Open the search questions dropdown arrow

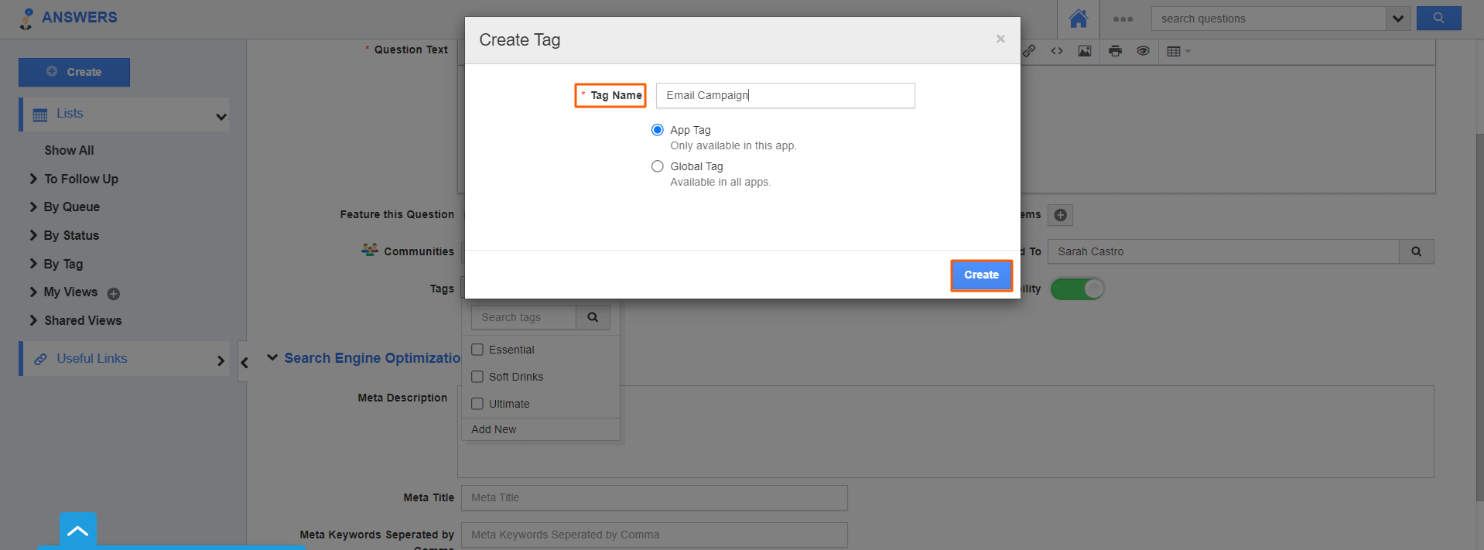(1397, 19)
